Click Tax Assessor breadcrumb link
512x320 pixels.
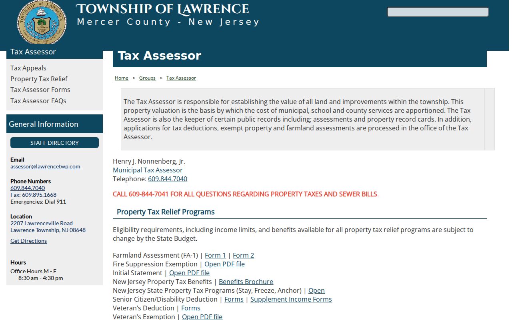pyautogui.click(x=181, y=78)
